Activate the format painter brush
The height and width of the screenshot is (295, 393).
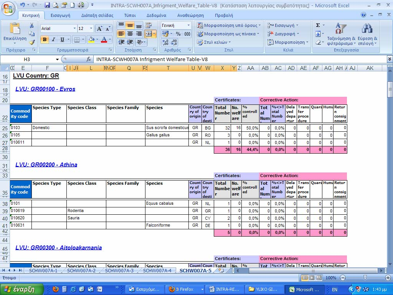pos(32,42)
